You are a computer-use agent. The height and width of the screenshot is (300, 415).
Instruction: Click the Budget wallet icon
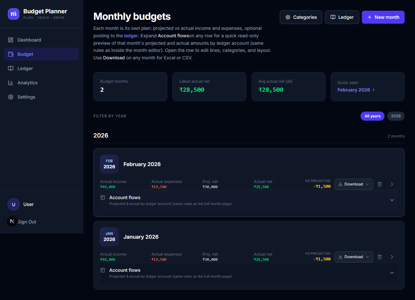[x=11, y=54]
